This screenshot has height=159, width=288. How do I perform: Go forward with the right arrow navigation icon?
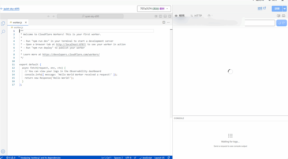point(53,16)
